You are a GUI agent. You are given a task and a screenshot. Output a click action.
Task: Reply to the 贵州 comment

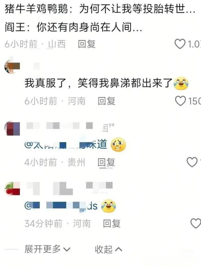coord(106,162)
